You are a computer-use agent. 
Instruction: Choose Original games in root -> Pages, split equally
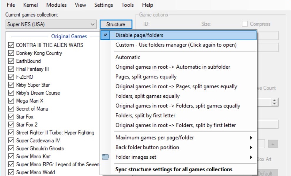click(x=178, y=87)
